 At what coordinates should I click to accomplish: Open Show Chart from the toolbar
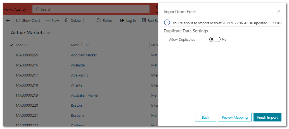(x=19, y=20)
